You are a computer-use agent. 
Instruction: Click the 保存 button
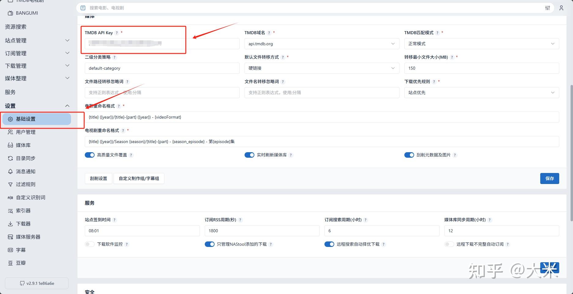pyautogui.click(x=549, y=178)
